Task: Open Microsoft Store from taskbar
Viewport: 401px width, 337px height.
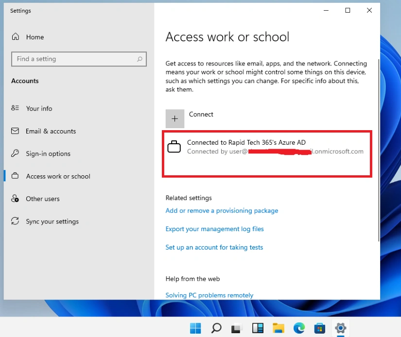Action: pyautogui.click(x=320, y=328)
